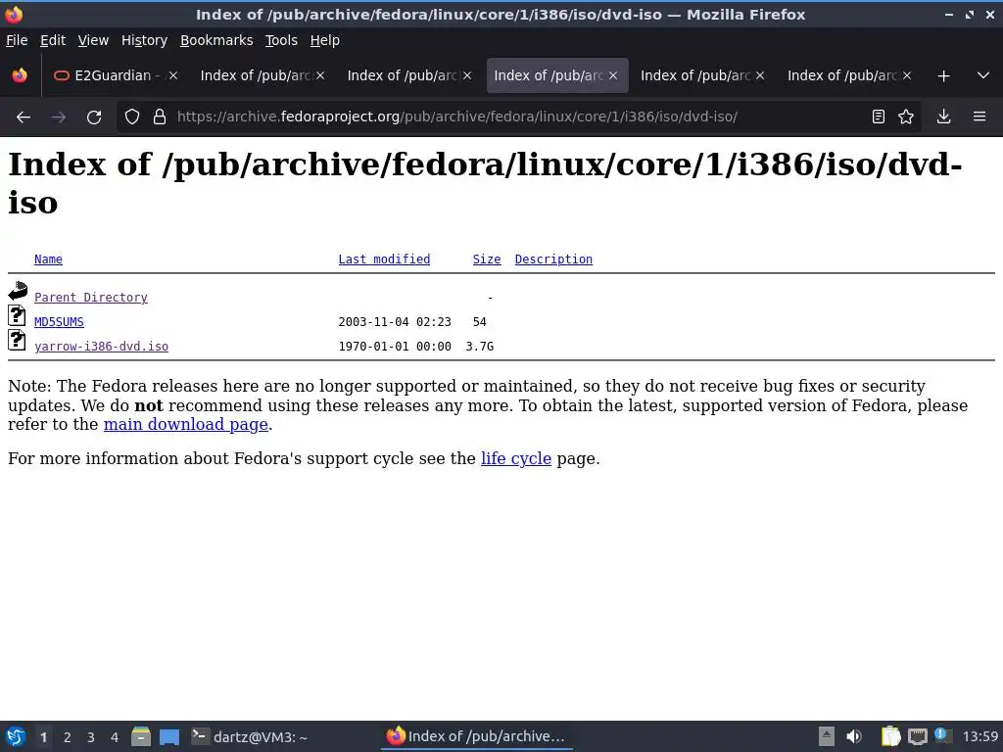Switch to workspace 2 on taskbar
Screen dimensions: 1003x752
(68, 737)
